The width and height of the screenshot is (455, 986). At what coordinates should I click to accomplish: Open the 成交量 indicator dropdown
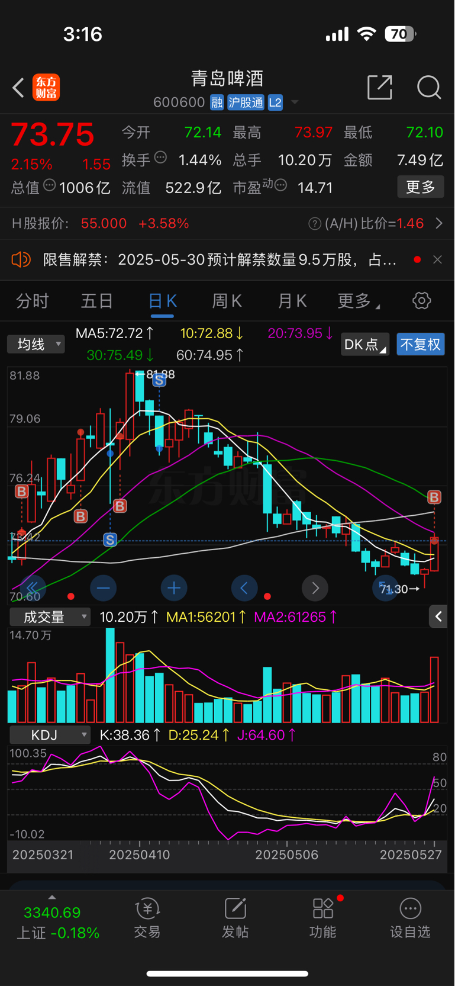(50, 617)
